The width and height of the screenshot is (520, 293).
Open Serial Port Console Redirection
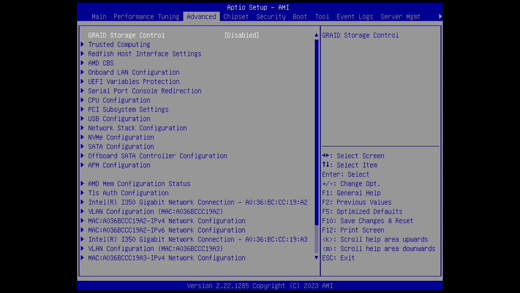point(145,91)
